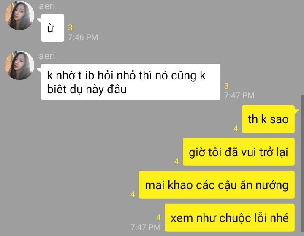Tap the aeri name above the "k nhờ t ib" bubble
304x236 pixels.
pos(47,56)
